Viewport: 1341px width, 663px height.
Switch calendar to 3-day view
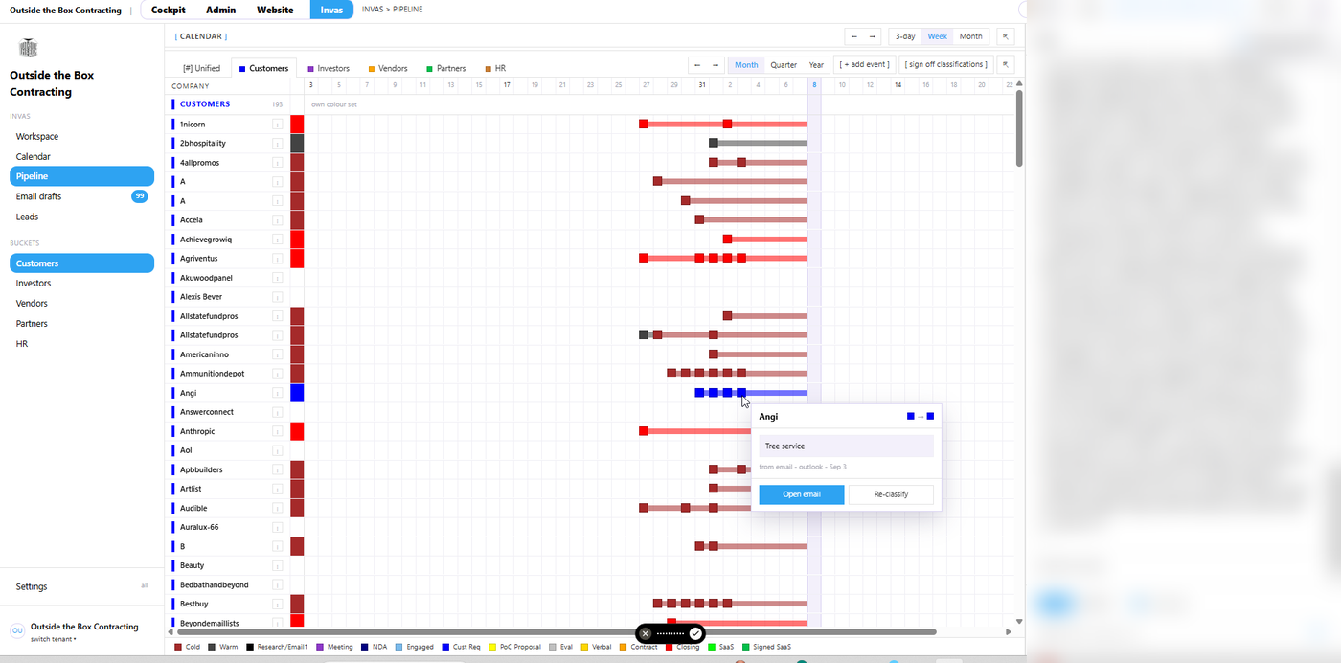905,36
